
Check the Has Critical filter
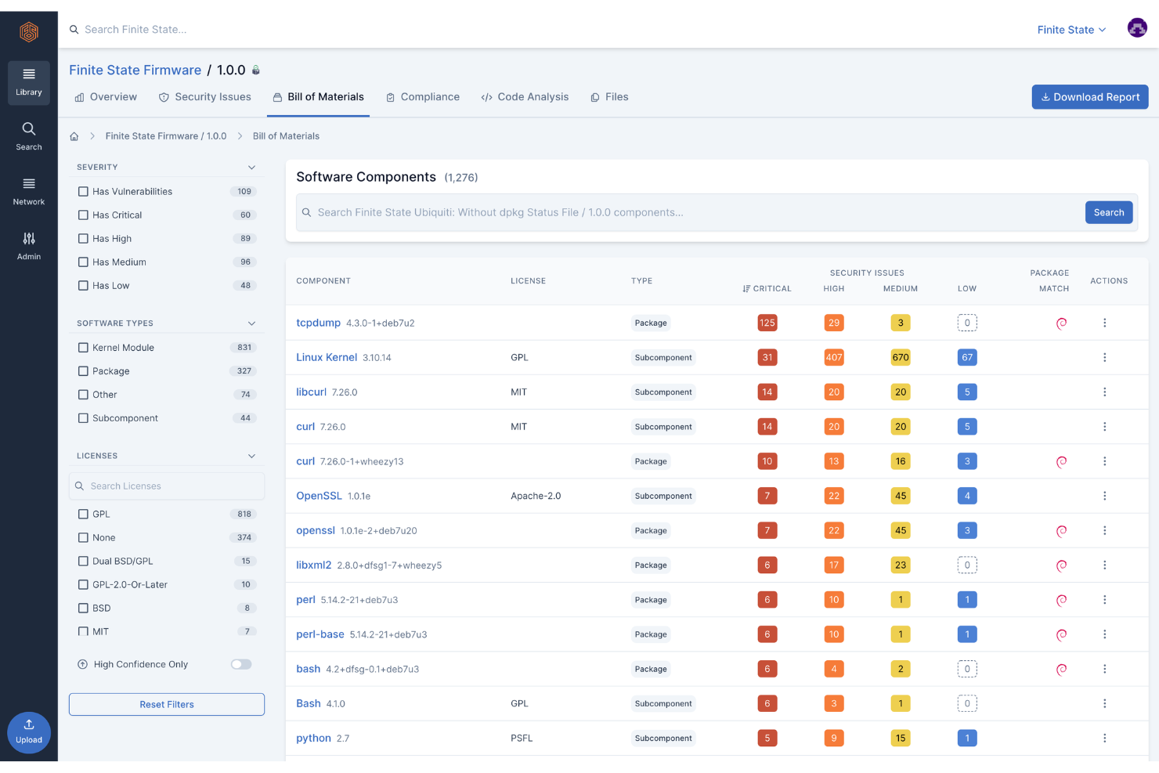coord(83,215)
